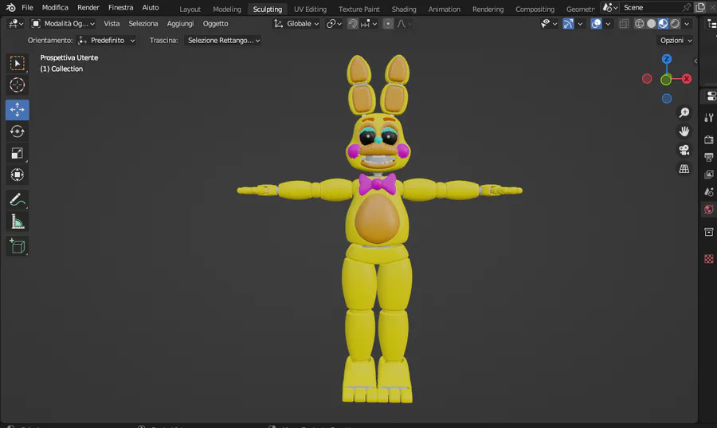Expand the Opzioni dropdown
Image resolution: width=717 pixels, height=428 pixels.
pos(676,40)
